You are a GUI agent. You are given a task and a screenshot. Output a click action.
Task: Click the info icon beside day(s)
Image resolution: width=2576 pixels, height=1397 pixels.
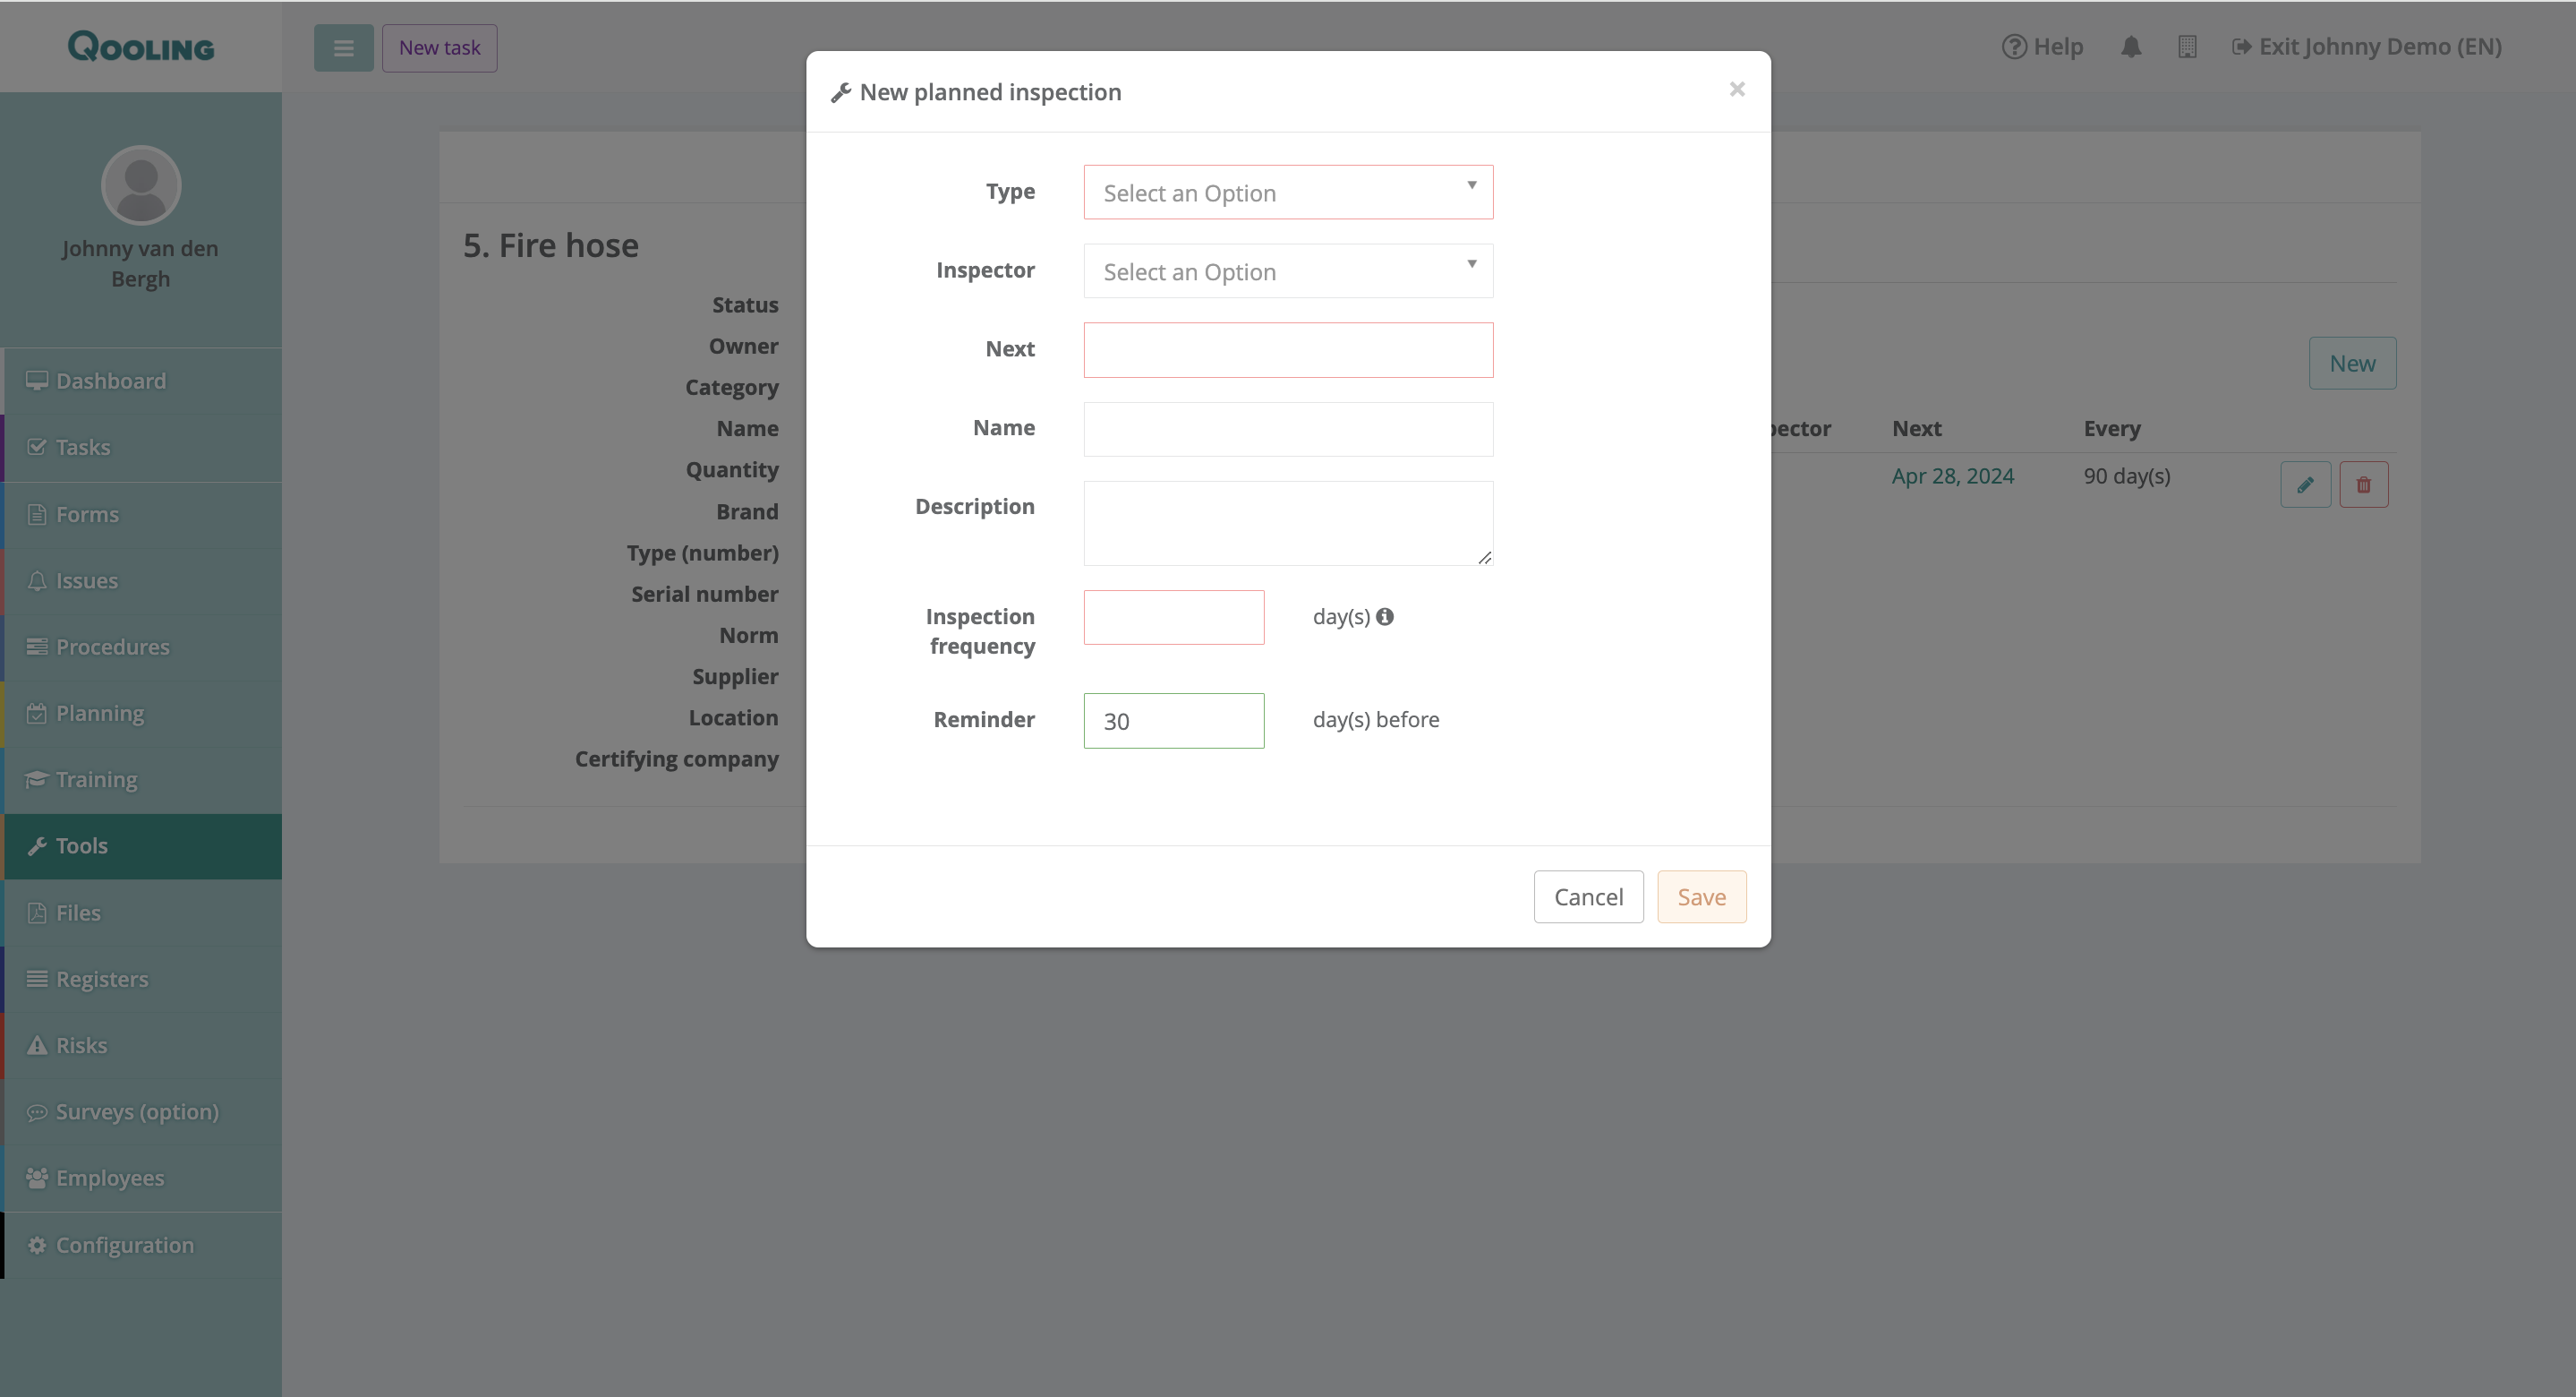tap(1385, 616)
